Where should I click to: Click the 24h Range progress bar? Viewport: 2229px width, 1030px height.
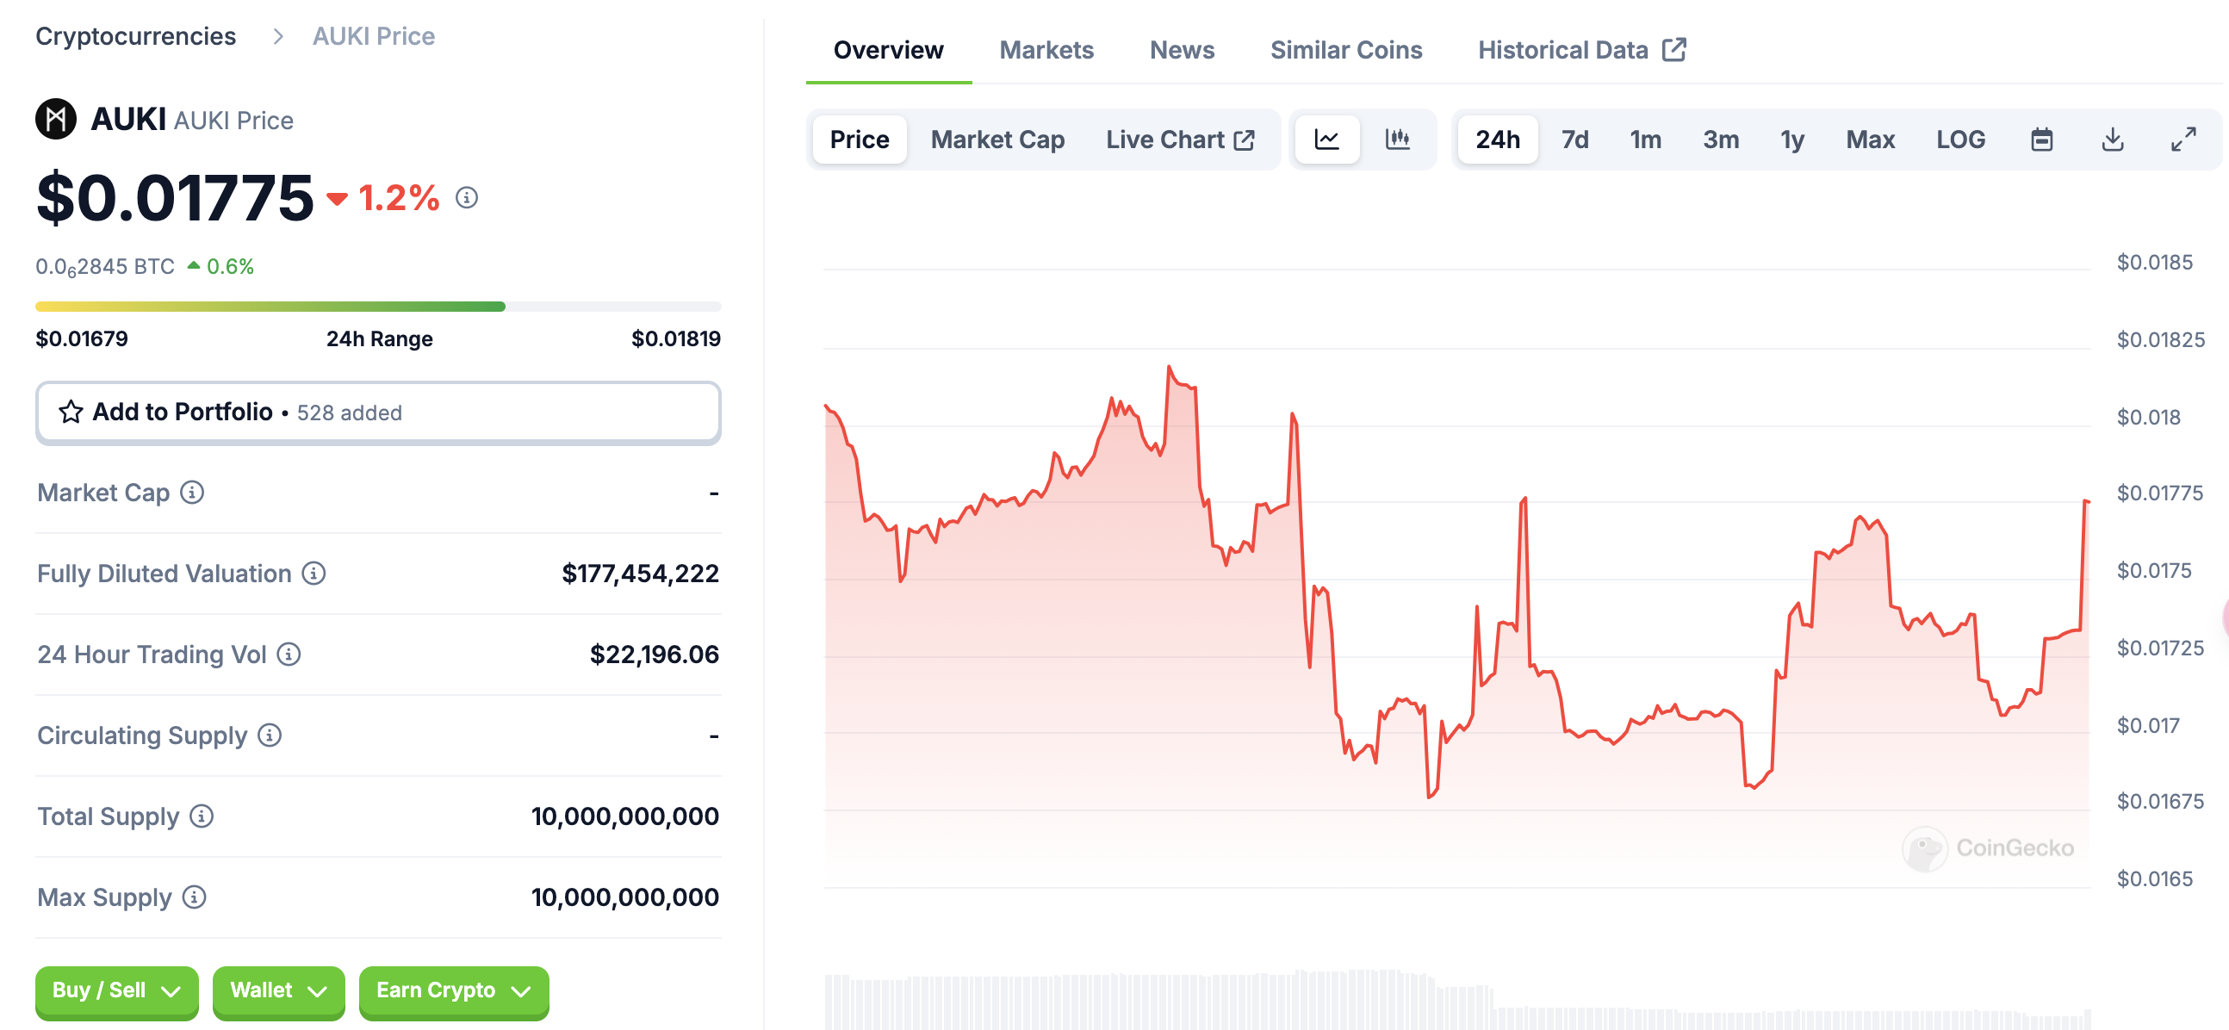(x=378, y=307)
